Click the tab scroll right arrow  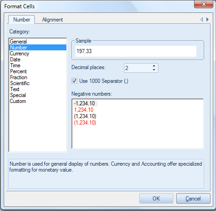pos(207,20)
